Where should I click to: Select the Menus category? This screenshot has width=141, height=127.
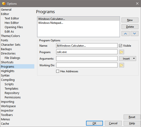(5, 119)
